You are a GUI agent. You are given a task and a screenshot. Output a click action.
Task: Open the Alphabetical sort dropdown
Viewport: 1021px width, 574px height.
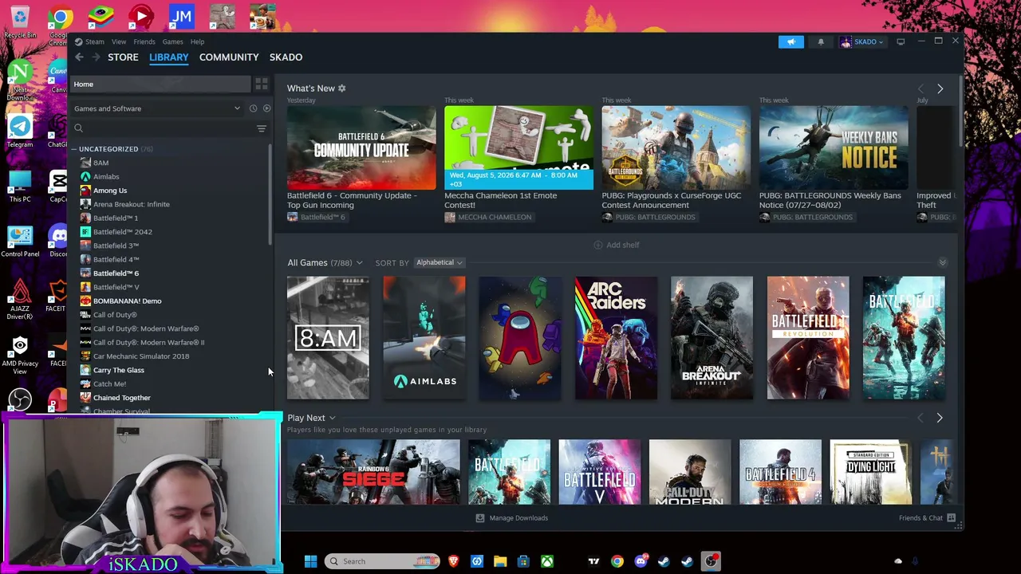click(x=440, y=262)
